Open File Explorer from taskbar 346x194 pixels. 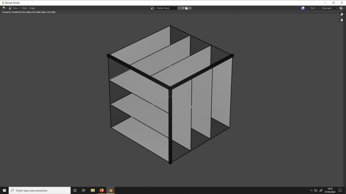point(93,191)
